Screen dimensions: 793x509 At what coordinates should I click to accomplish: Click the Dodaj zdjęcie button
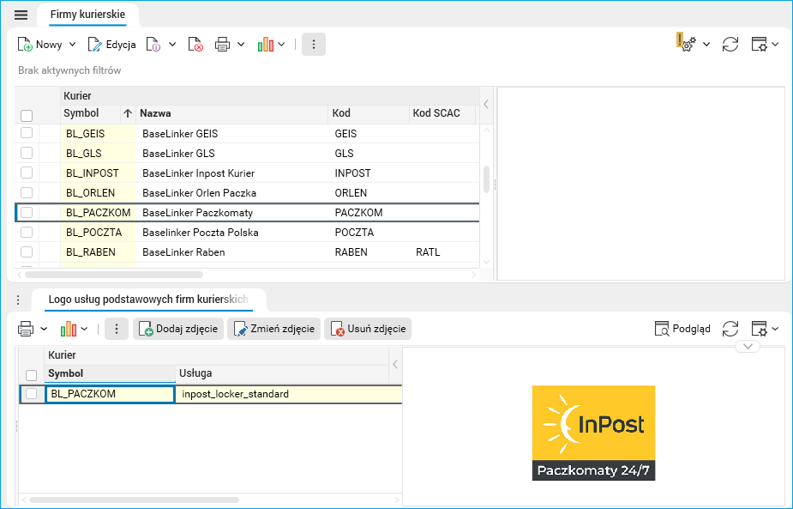178,329
